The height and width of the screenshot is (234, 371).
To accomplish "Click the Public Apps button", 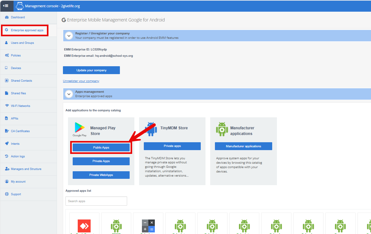I will click(x=101, y=148).
